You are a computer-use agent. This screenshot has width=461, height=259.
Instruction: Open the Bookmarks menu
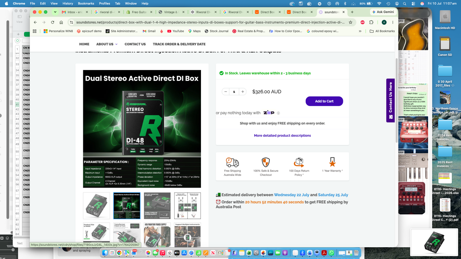click(x=86, y=4)
